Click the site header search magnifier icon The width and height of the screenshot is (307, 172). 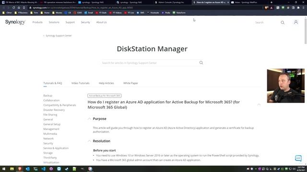[283, 22]
